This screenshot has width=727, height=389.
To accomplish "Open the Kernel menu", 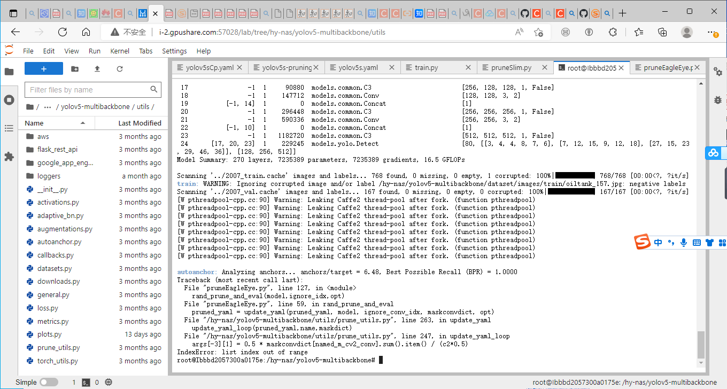I will click(120, 51).
